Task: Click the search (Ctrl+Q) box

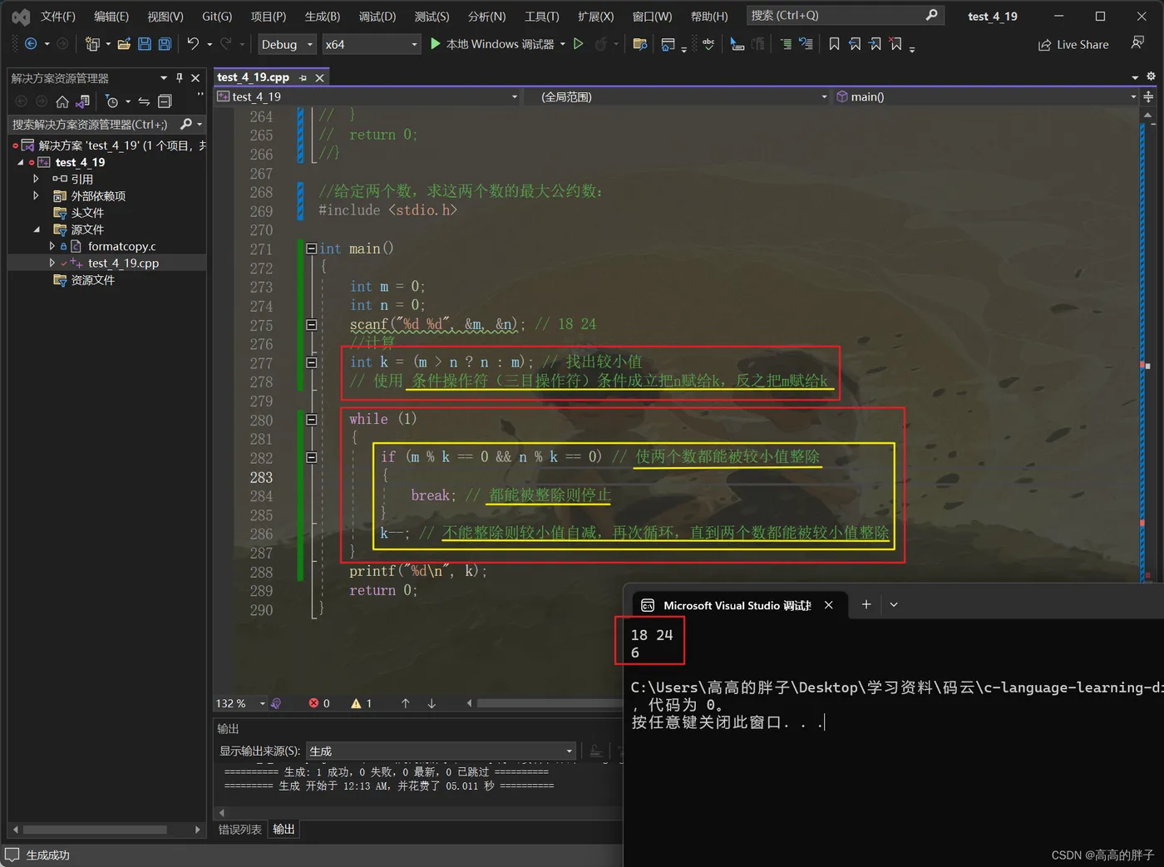Action: coord(845,15)
